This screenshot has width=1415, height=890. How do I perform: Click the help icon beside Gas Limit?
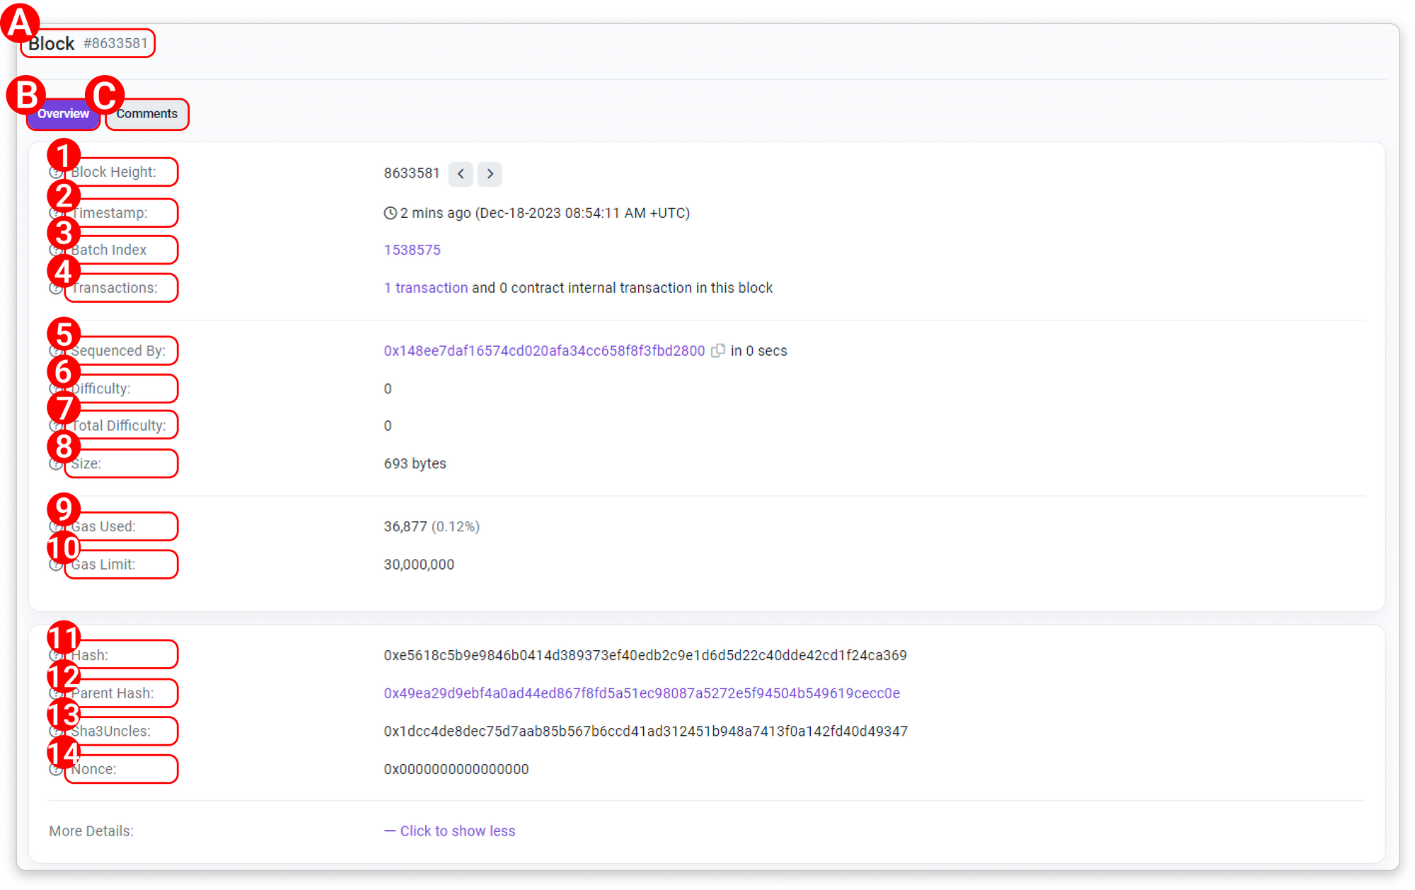tap(55, 565)
